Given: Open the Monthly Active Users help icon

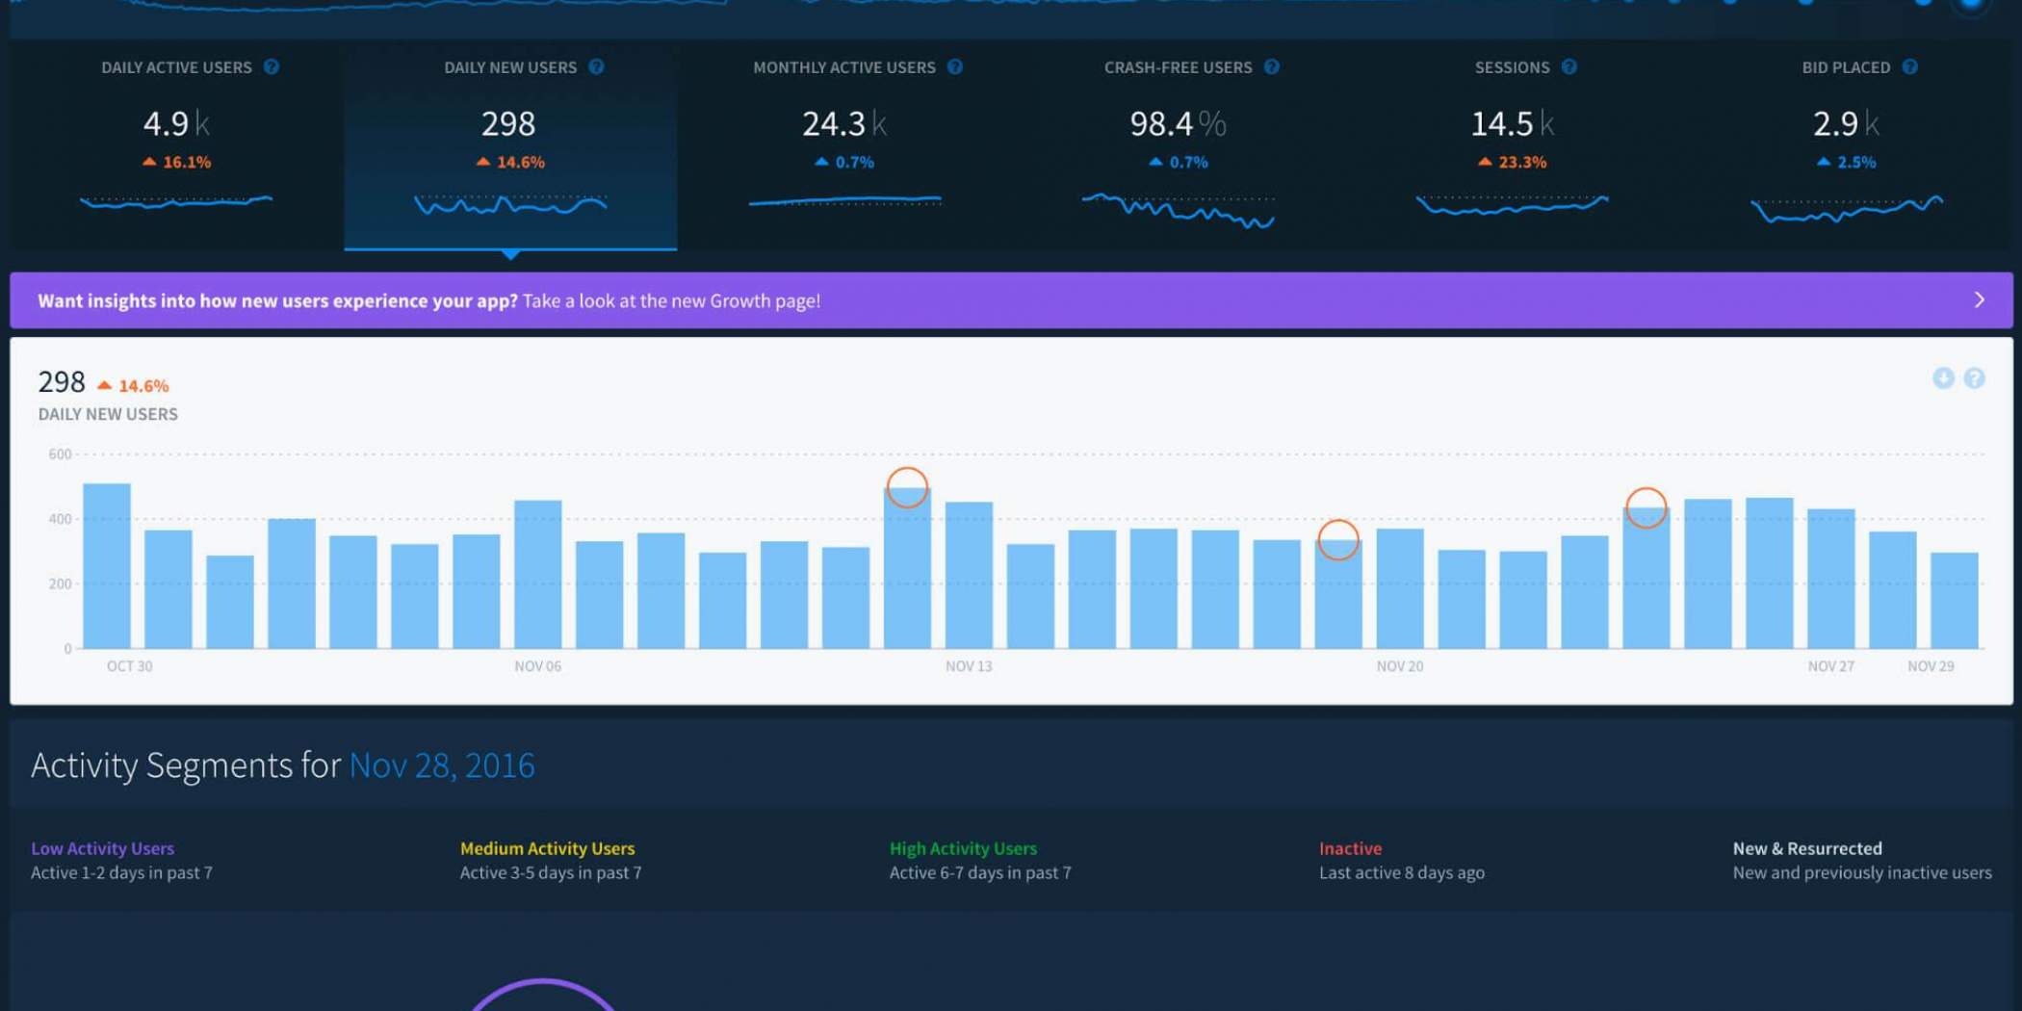Looking at the screenshot, I should click(x=954, y=67).
